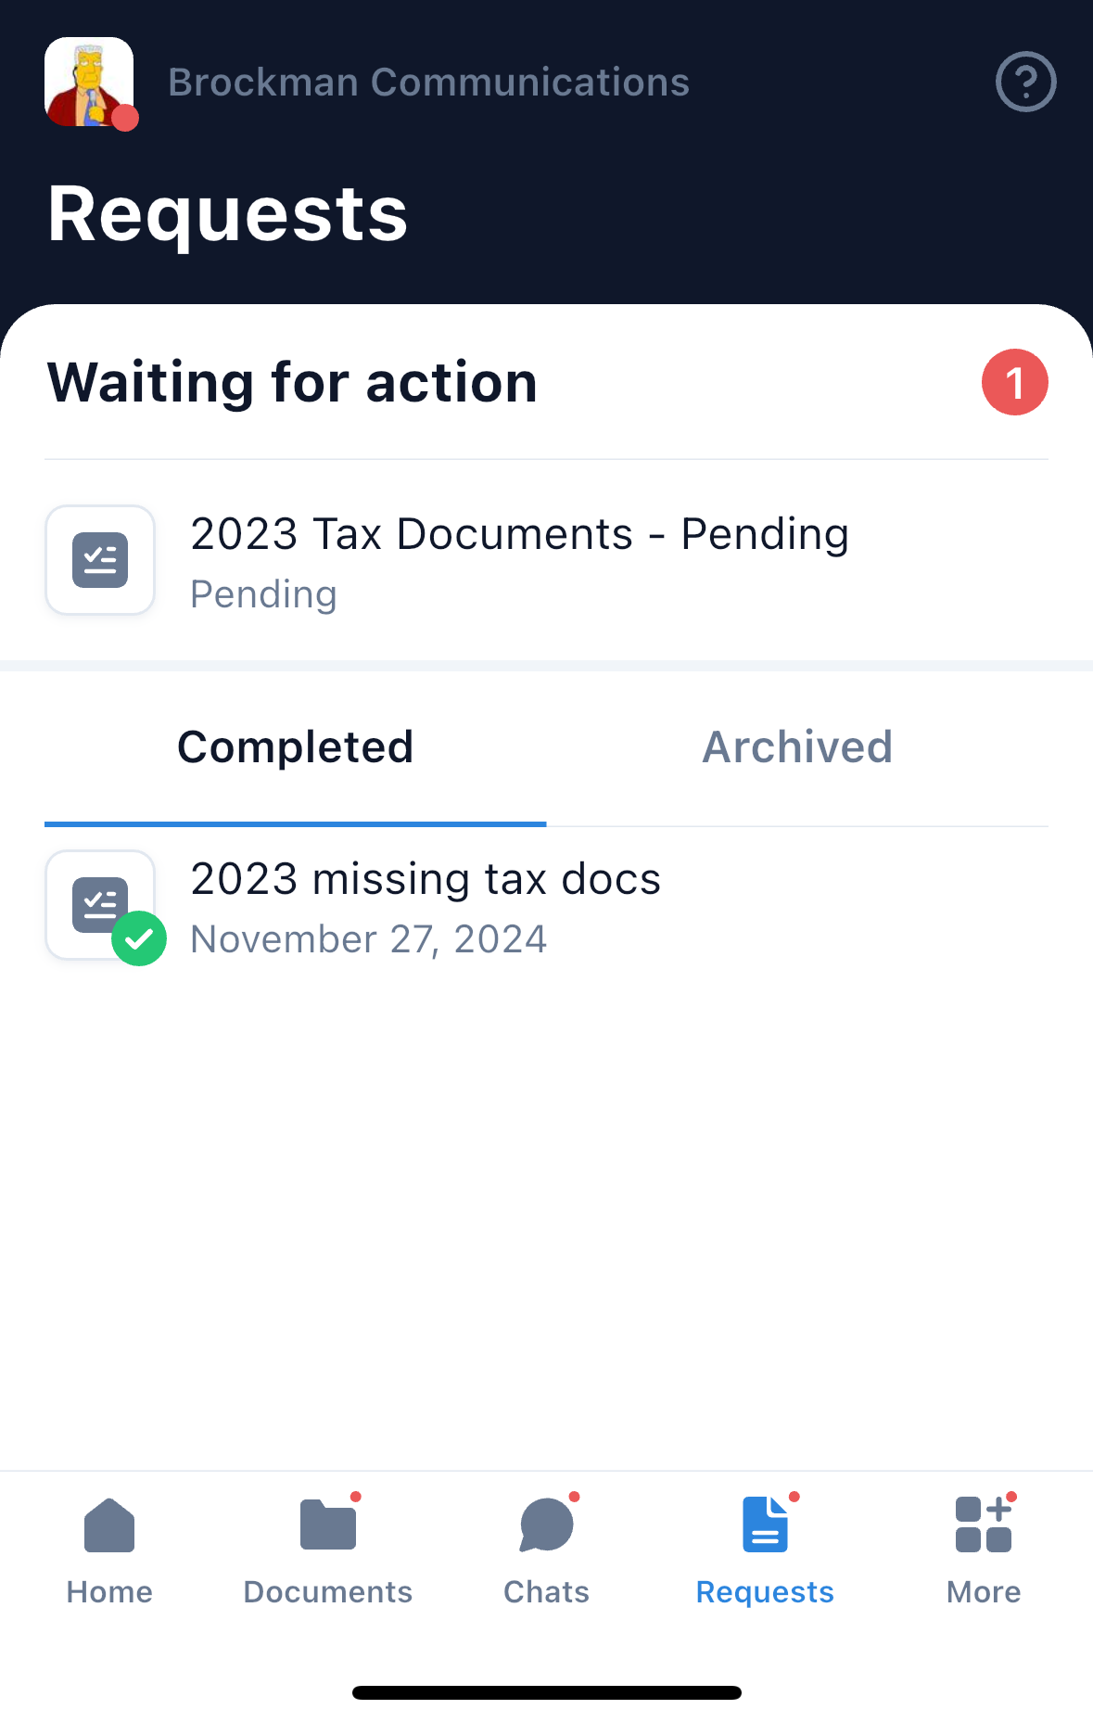
Task: Switch to the Archived tab
Action: (x=797, y=747)
